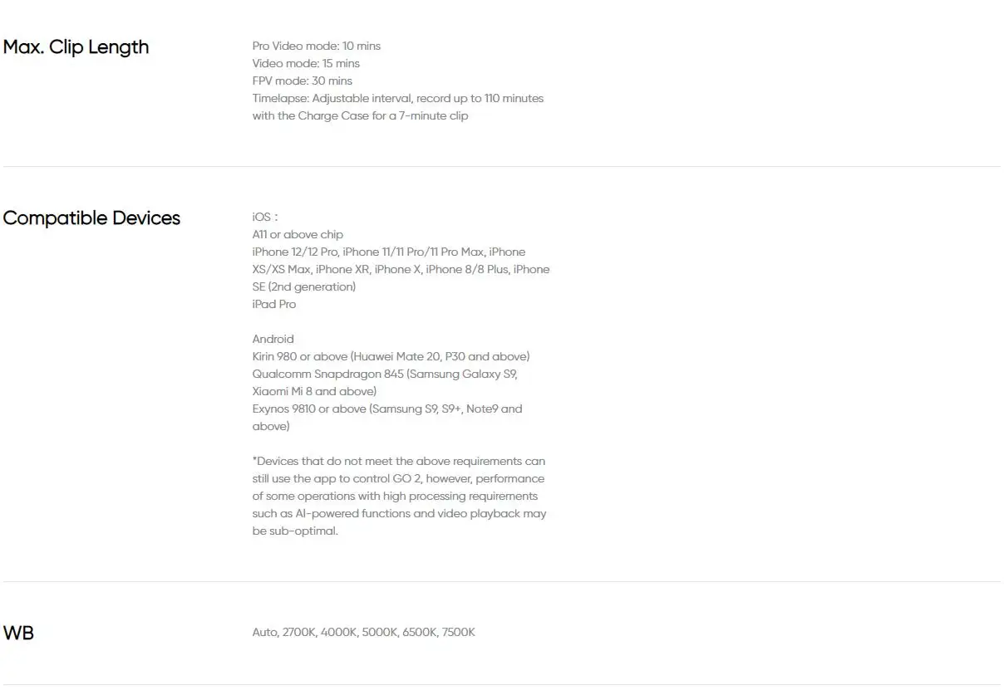Click the Timelapse adjustable interval text

click(398, 98)
